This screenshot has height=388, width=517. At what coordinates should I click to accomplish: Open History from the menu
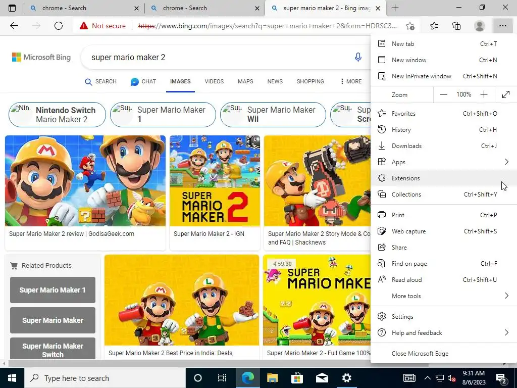click(x=443, y=130)
